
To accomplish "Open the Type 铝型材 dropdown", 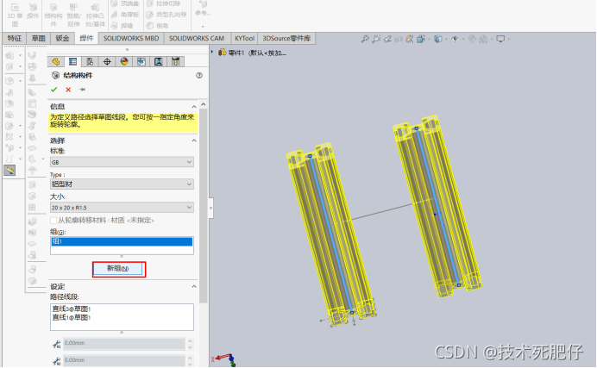I will (x=122, y=184).
